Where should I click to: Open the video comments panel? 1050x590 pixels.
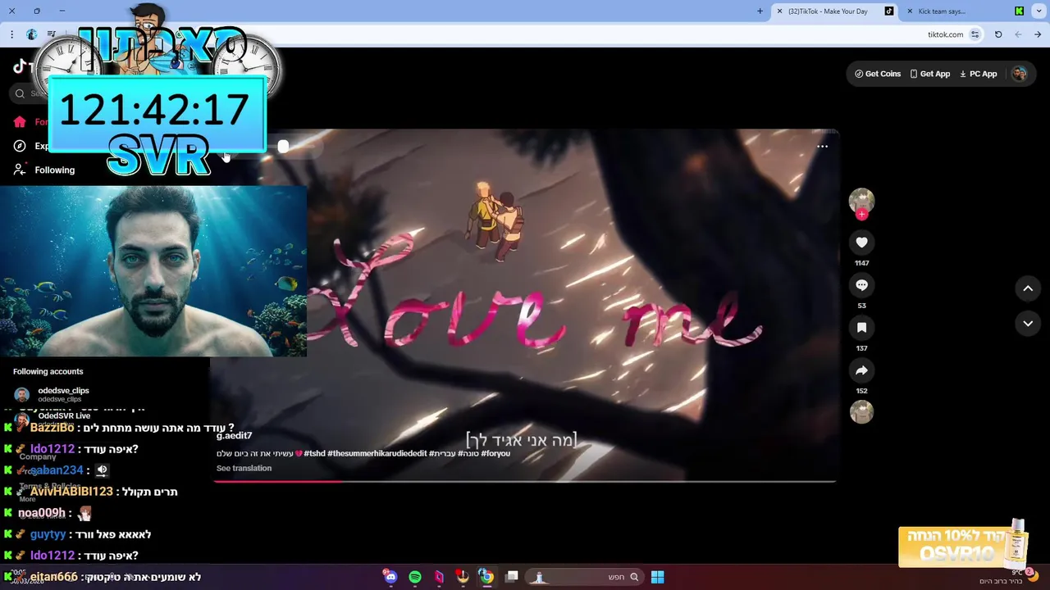click(x=861, y=285)
